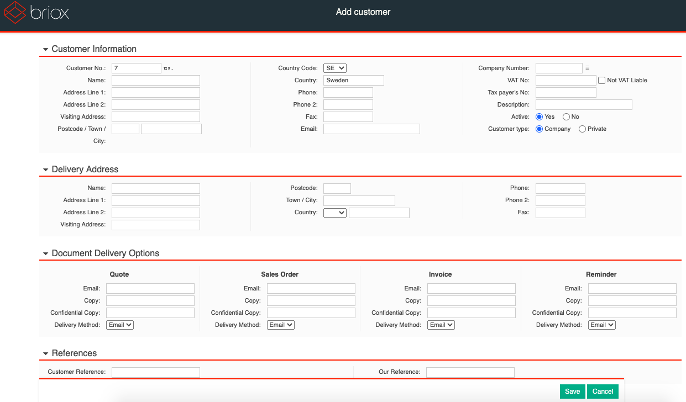Click the Sales Order Confidential Copy field
The height and width of the screenshot is (402, 686).
tap(311, 313)
